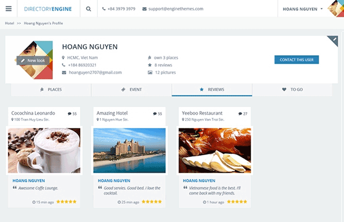Click the clock icon at 15 min ago

(34, 202)
